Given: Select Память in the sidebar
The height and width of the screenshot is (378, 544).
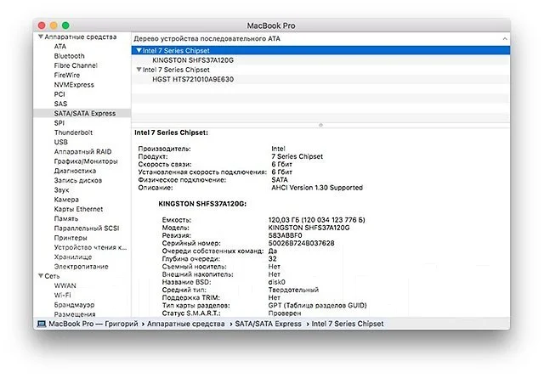Looking at the screenshot, I should point(66,219).
